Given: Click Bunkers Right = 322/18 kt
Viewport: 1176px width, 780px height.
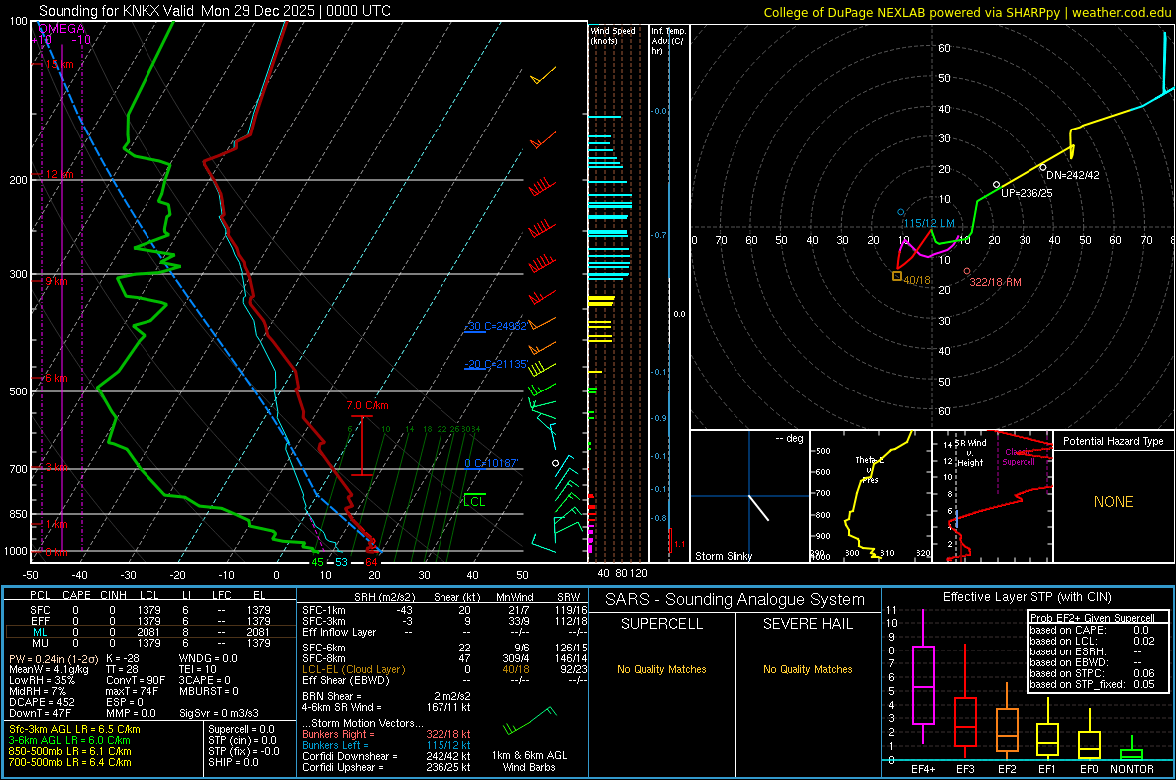Looking at the screenshot, I should point(387,734).
